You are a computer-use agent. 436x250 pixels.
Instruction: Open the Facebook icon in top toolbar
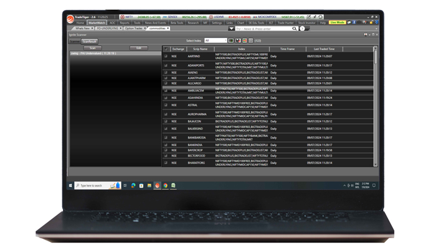(x=354, y=22)
